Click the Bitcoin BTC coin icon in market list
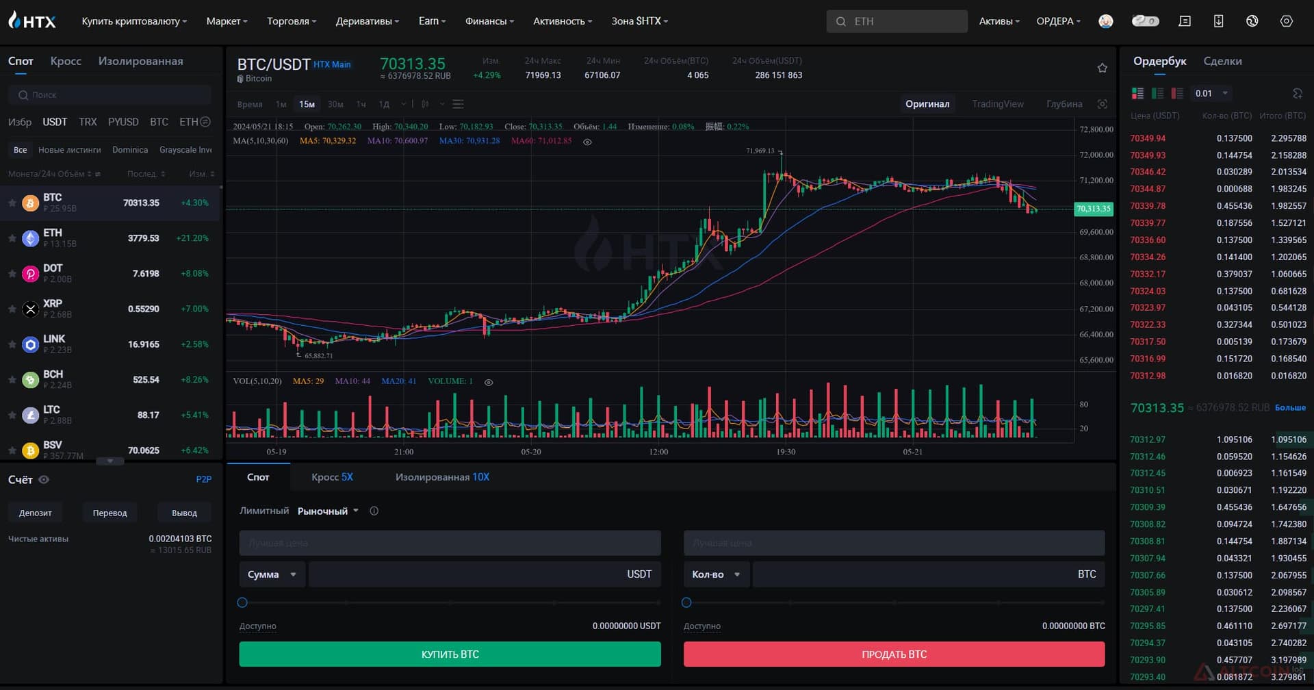The height and width of the screenshot is (690, 1314). click(x=30, y=203)
